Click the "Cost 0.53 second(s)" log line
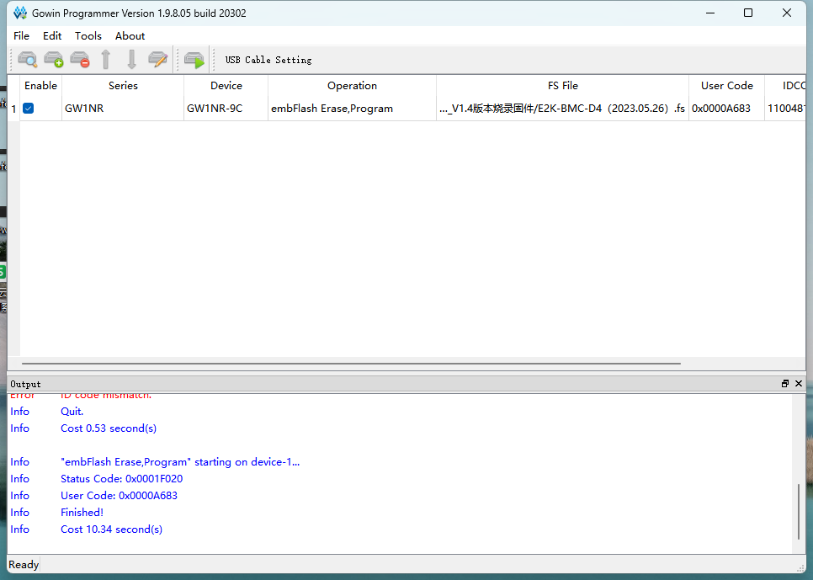The width and height of the screenshot is (813, 580). point(109,428)
